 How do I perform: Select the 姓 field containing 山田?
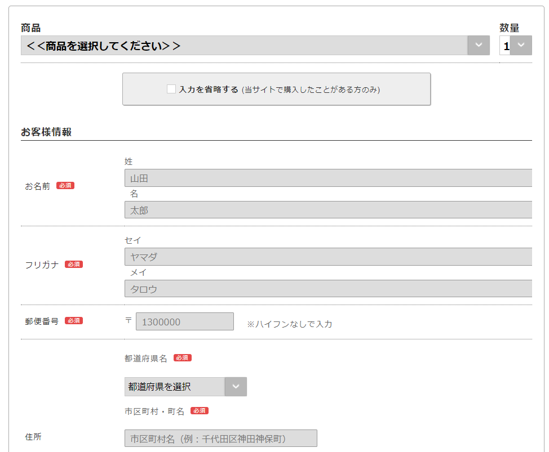click(327, 178)
